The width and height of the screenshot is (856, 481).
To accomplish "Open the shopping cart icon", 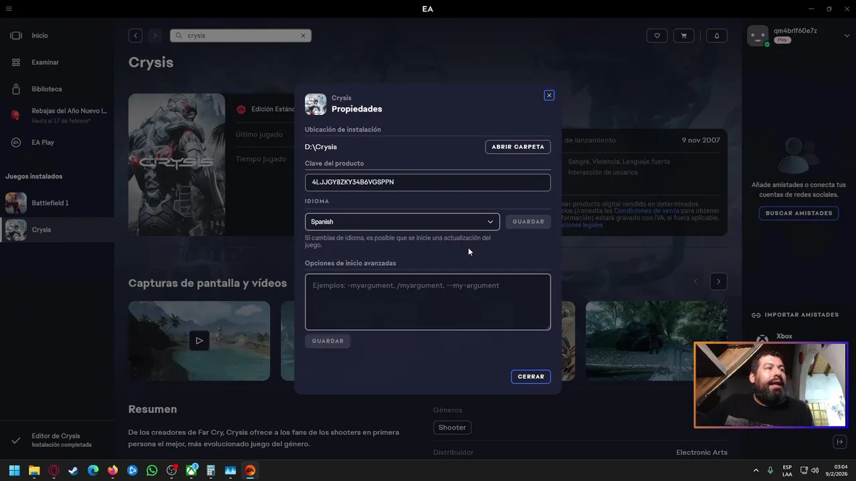I will tap(683, 35).
